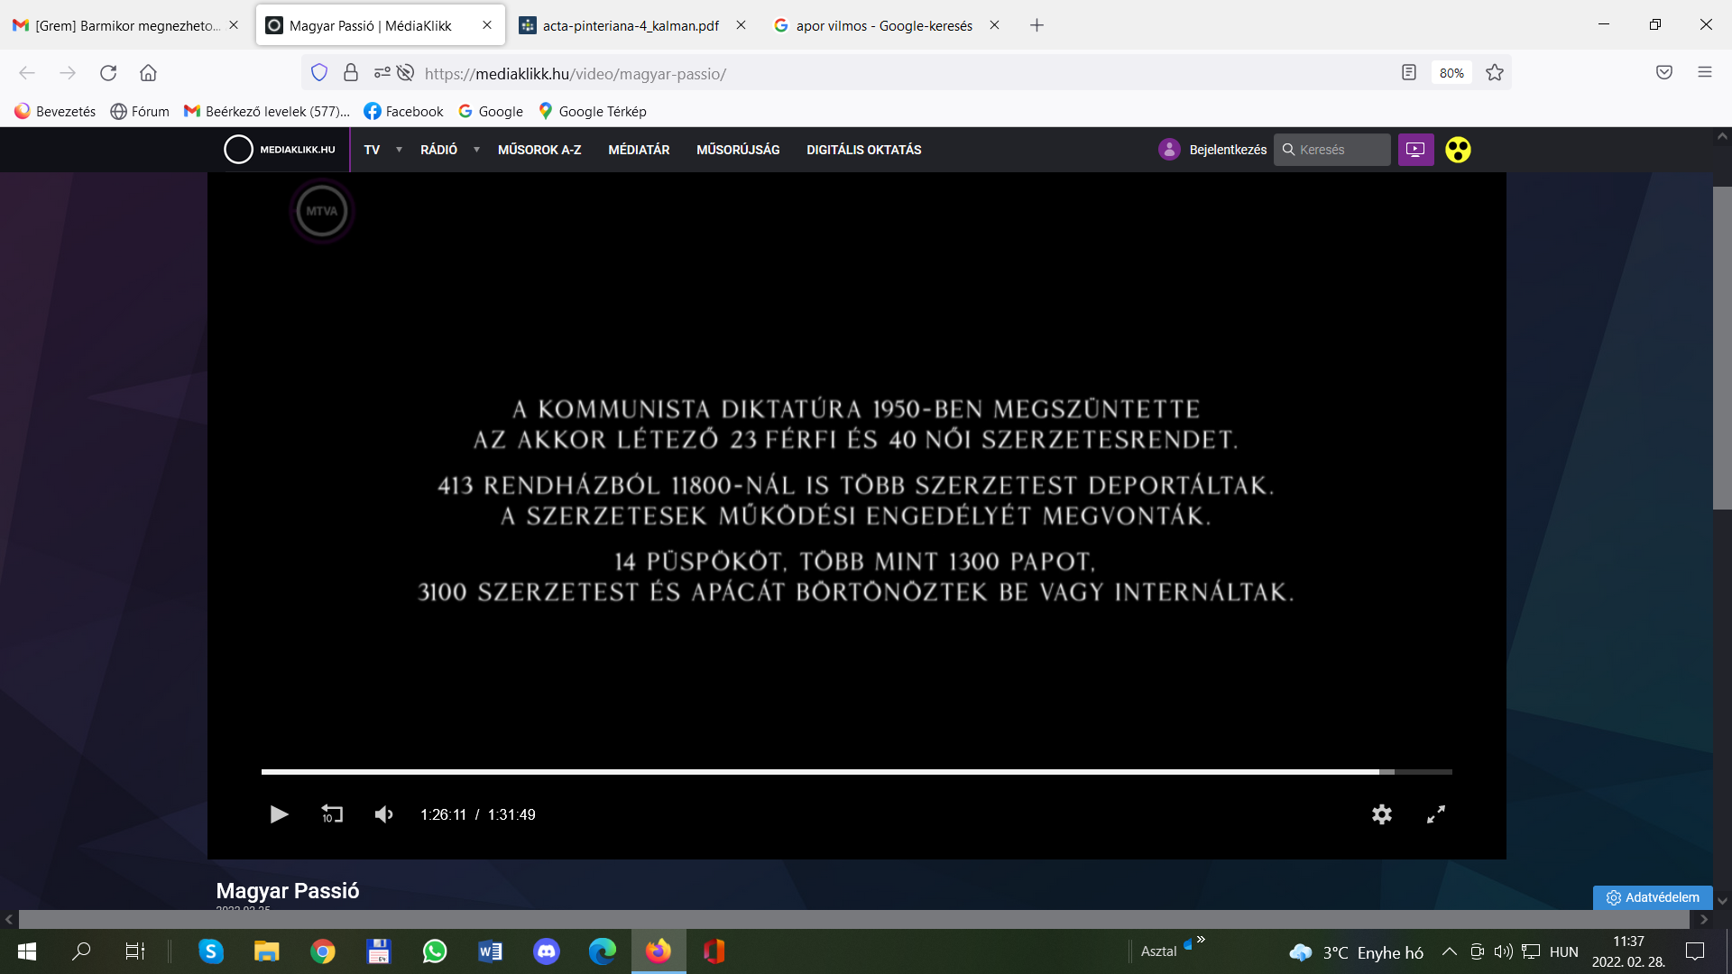
Task: Open Fórum bookmark
Action: click(x=140, y=111)
